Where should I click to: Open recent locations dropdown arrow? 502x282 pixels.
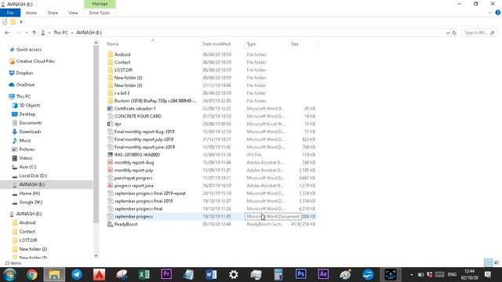click(26, 33)
